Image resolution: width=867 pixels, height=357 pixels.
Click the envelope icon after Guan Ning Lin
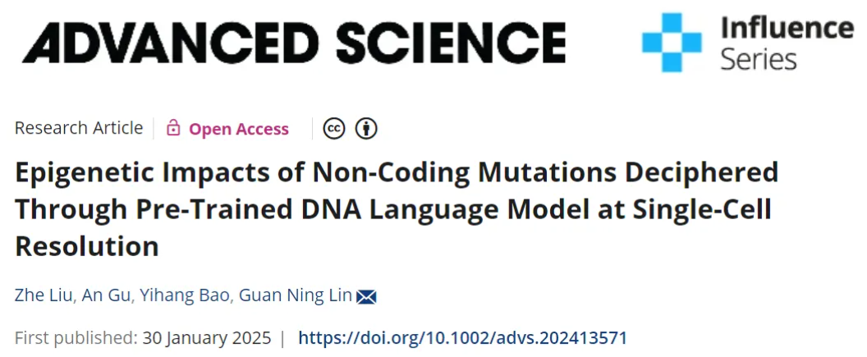366,296
